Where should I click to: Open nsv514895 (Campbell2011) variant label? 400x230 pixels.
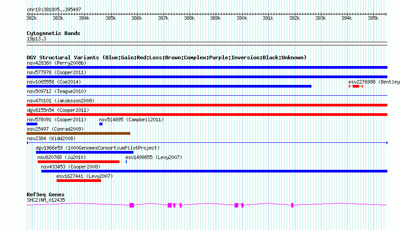tap(131, 119)
